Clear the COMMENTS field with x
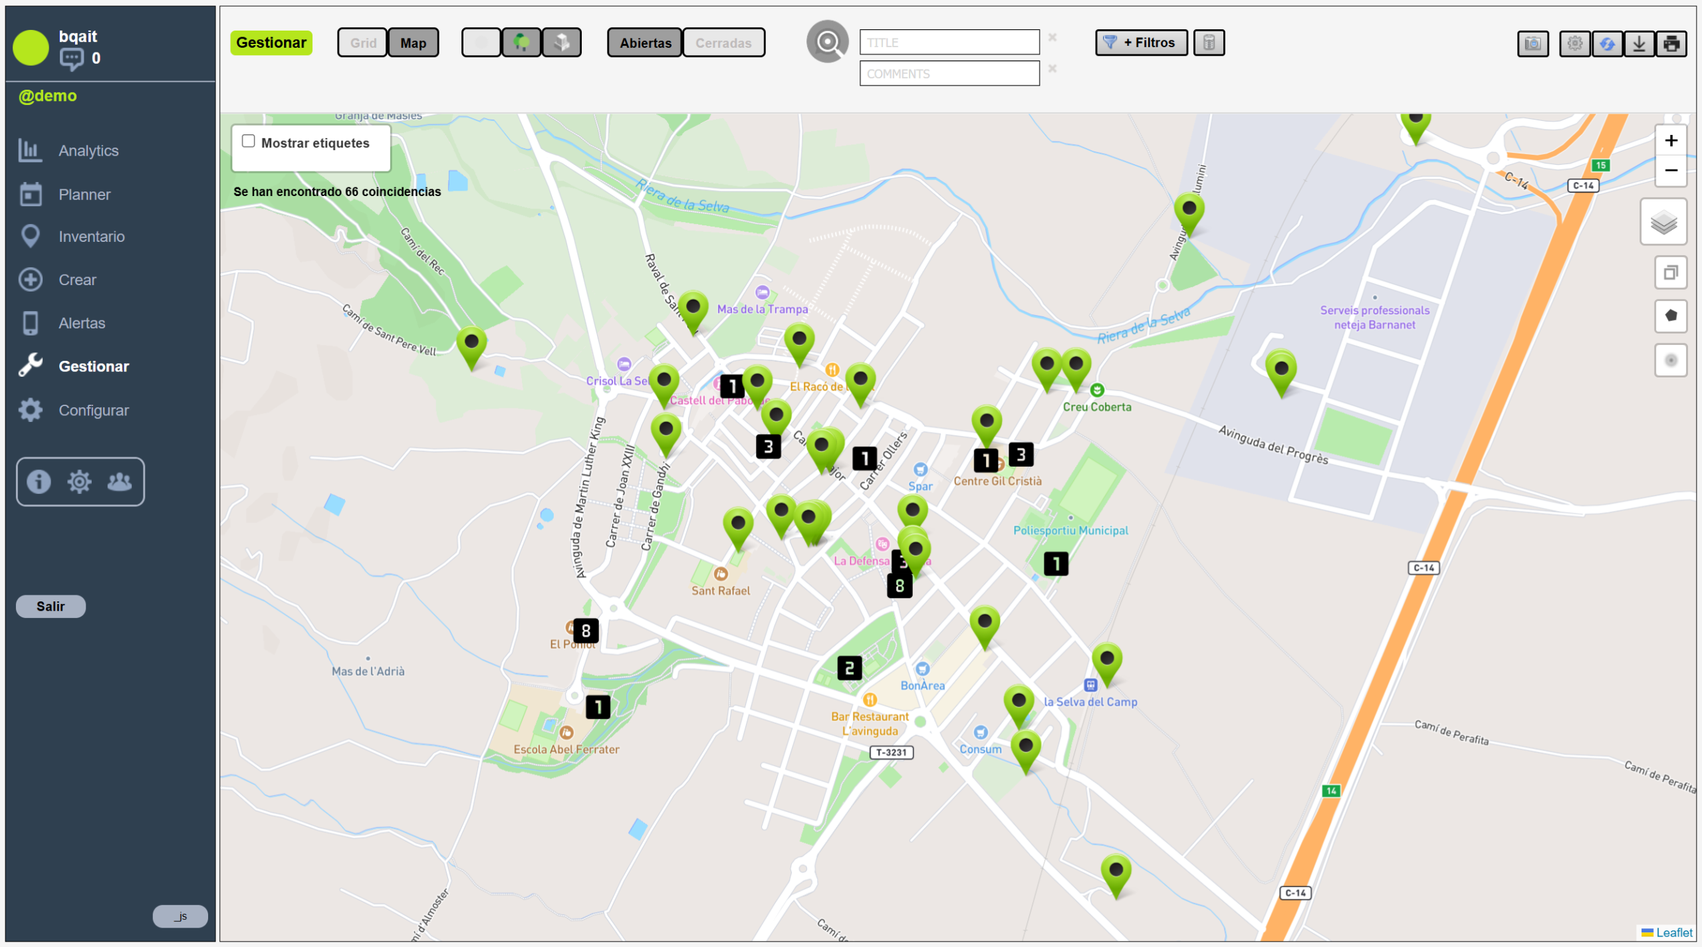1702x947 pixels. point(1052,68)
